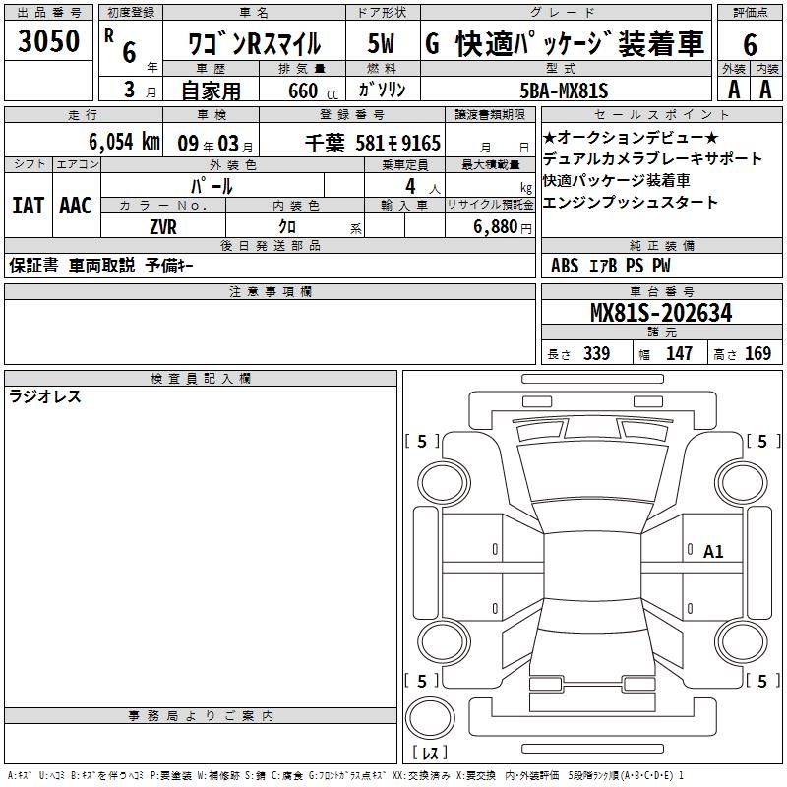Select the car name ワゴンRスマイル
Image resolution: width=787 pixels, height=787 pixels.
click(254, 43)
